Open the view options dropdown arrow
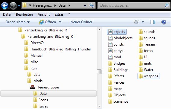171x109 pixels. 143,22
